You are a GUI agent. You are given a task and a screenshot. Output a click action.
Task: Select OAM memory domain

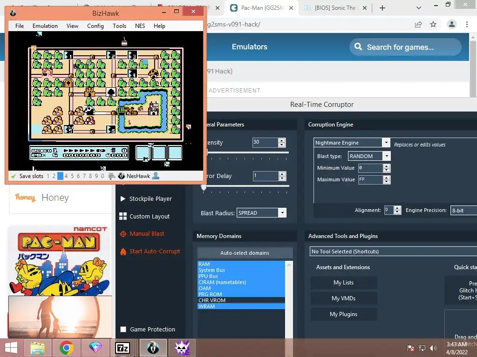point(241,288)
